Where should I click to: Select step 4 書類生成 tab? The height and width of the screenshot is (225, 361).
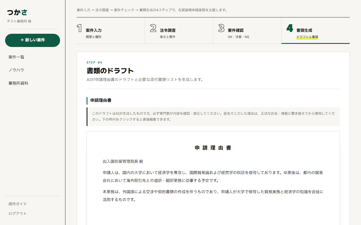(x=315, y=31)
